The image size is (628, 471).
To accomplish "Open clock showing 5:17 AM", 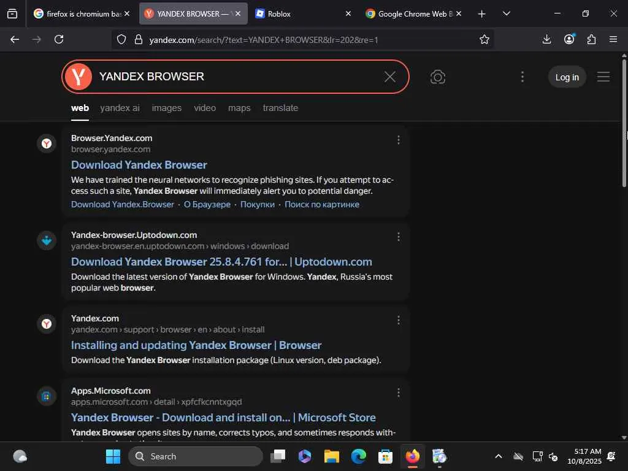I will tap(584, 456).
